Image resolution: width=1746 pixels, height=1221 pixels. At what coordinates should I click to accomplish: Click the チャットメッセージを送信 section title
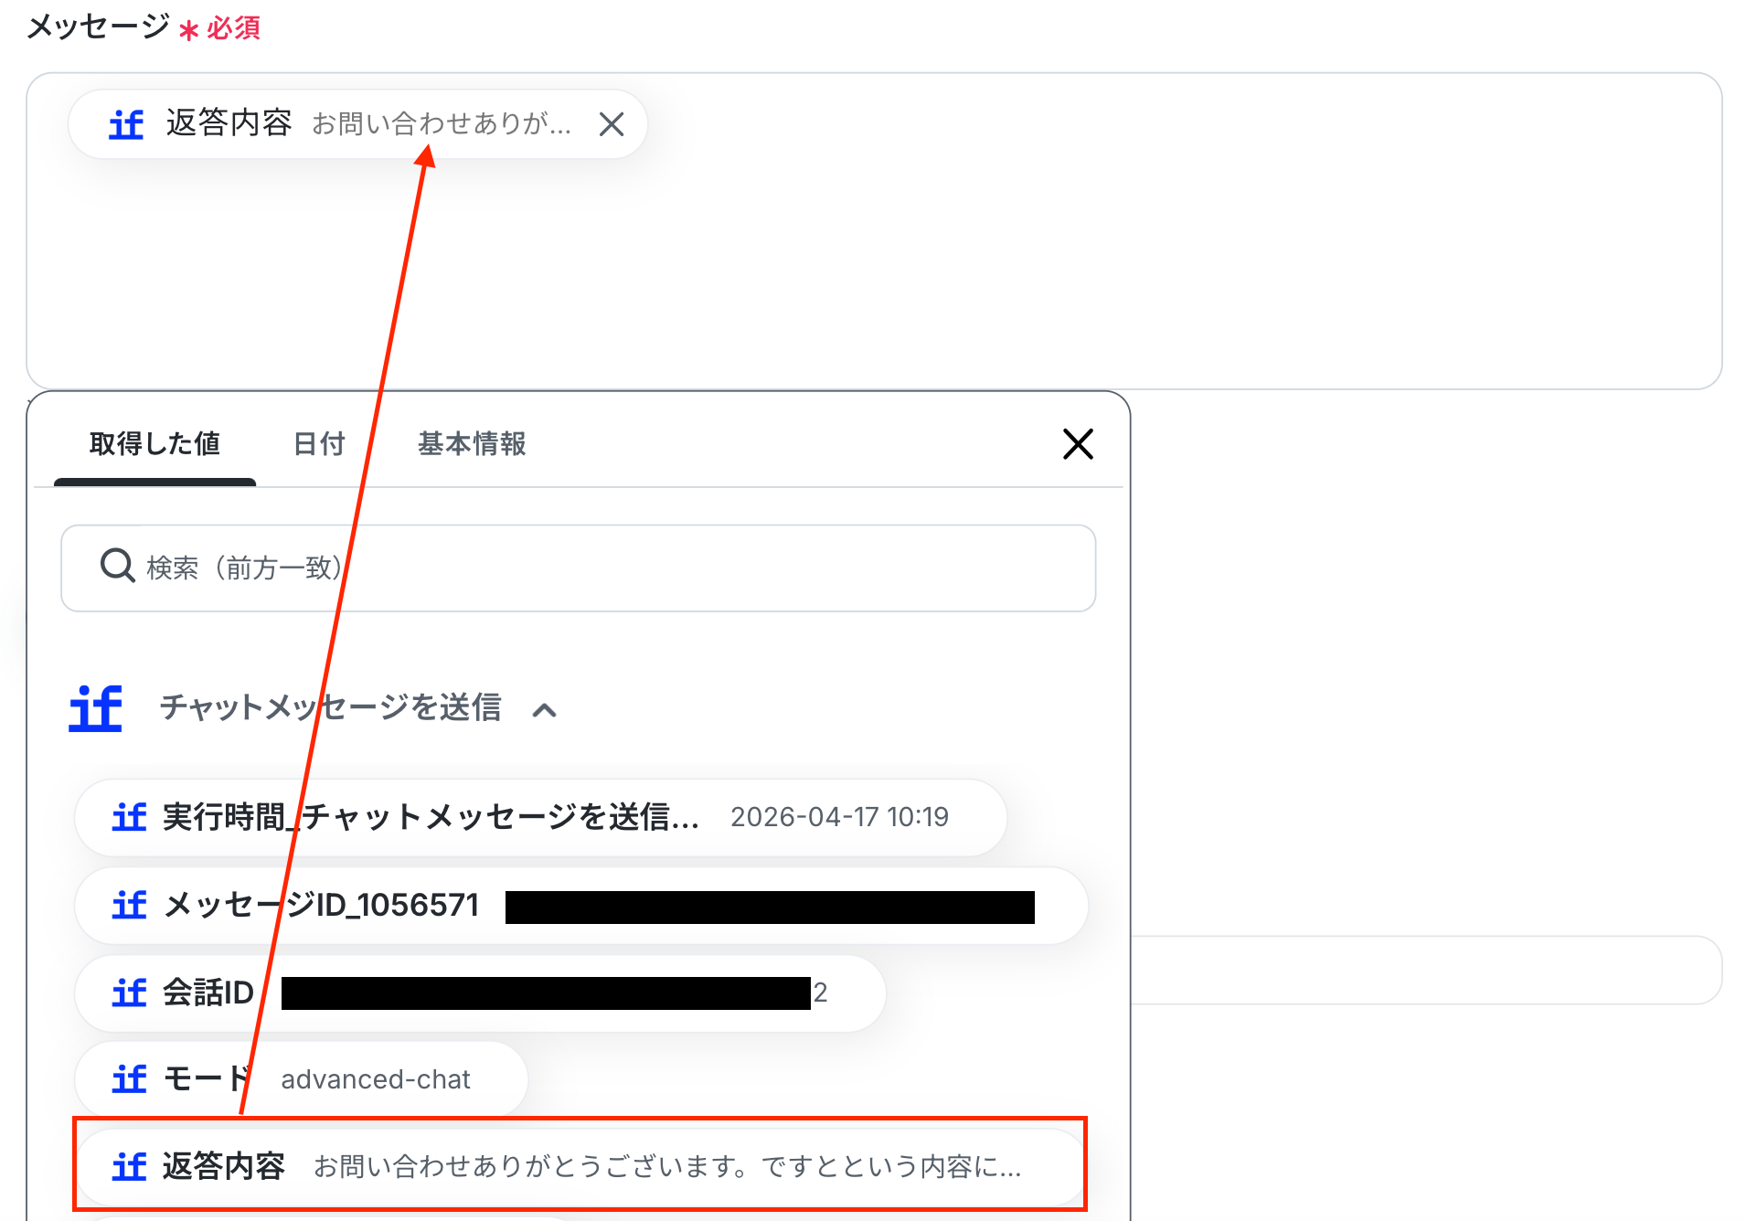[331, 708]
